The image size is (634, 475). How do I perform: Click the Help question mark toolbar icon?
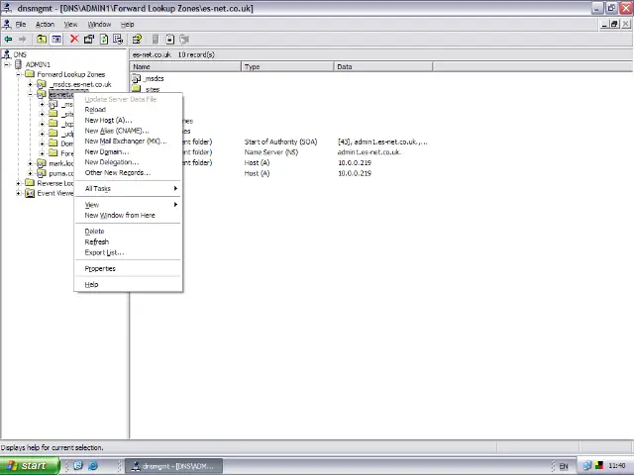[137, 40]
